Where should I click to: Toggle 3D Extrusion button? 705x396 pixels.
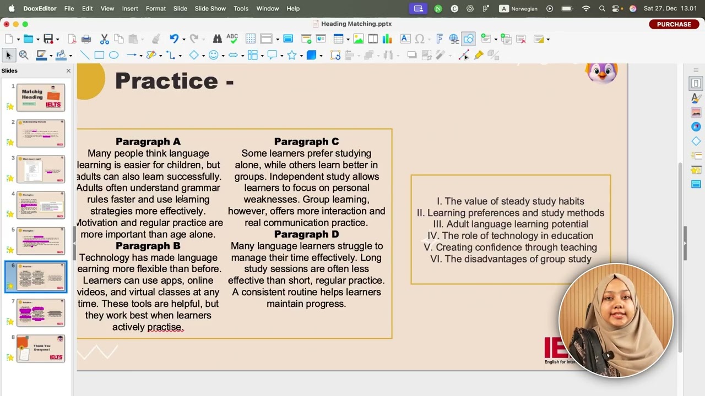pos(493,55)
